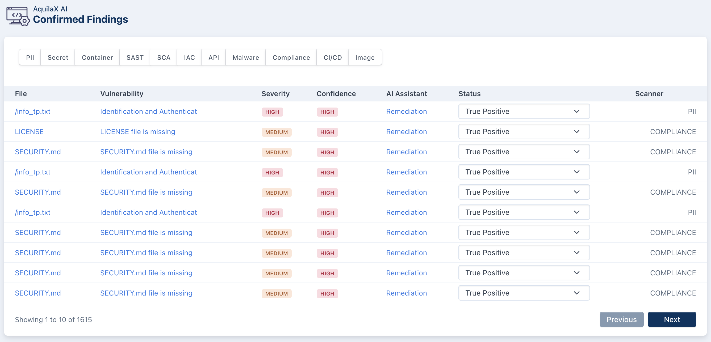Image resolution: width=711 pixels, height=342 pixels.
Task: Switch to the Secret filter
Action: [58, 57]
